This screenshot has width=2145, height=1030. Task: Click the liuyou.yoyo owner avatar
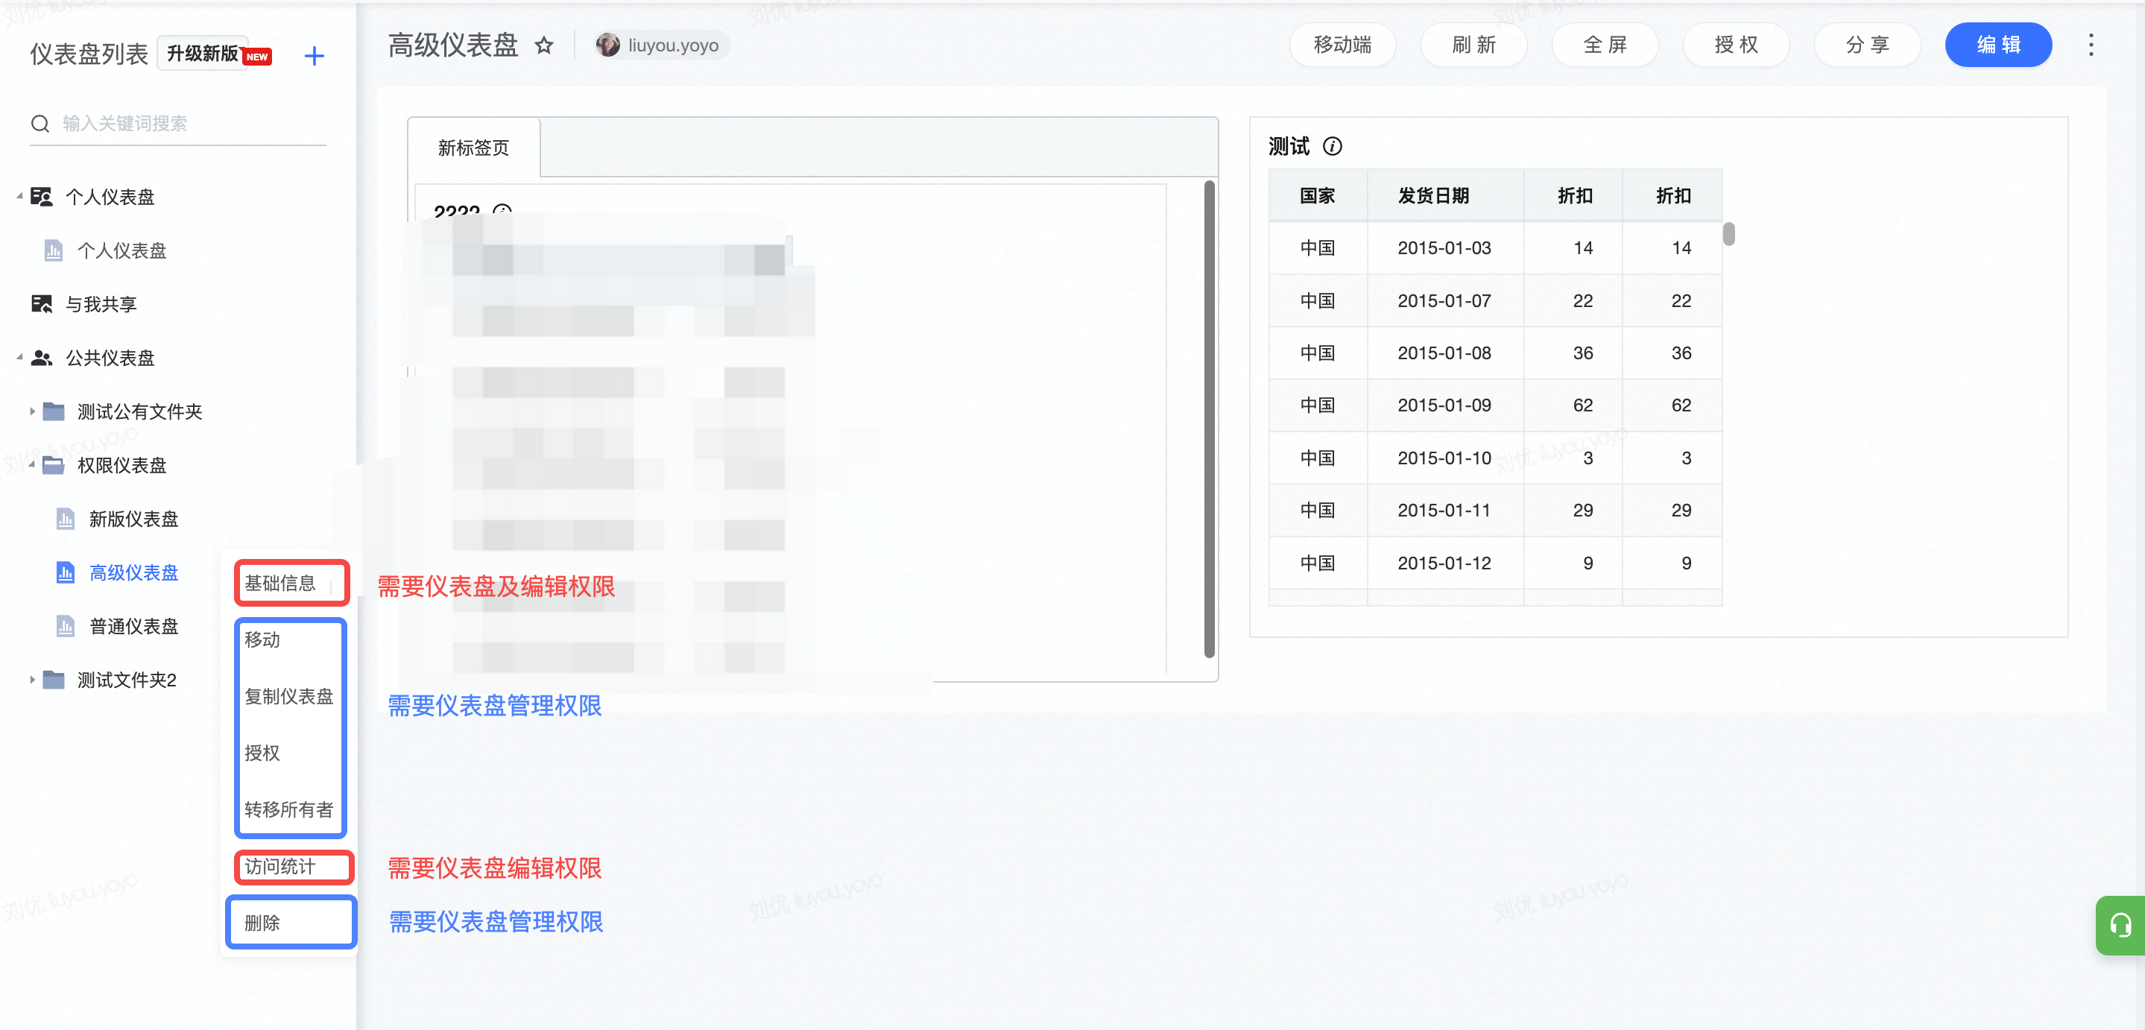[x=608, y=45]
